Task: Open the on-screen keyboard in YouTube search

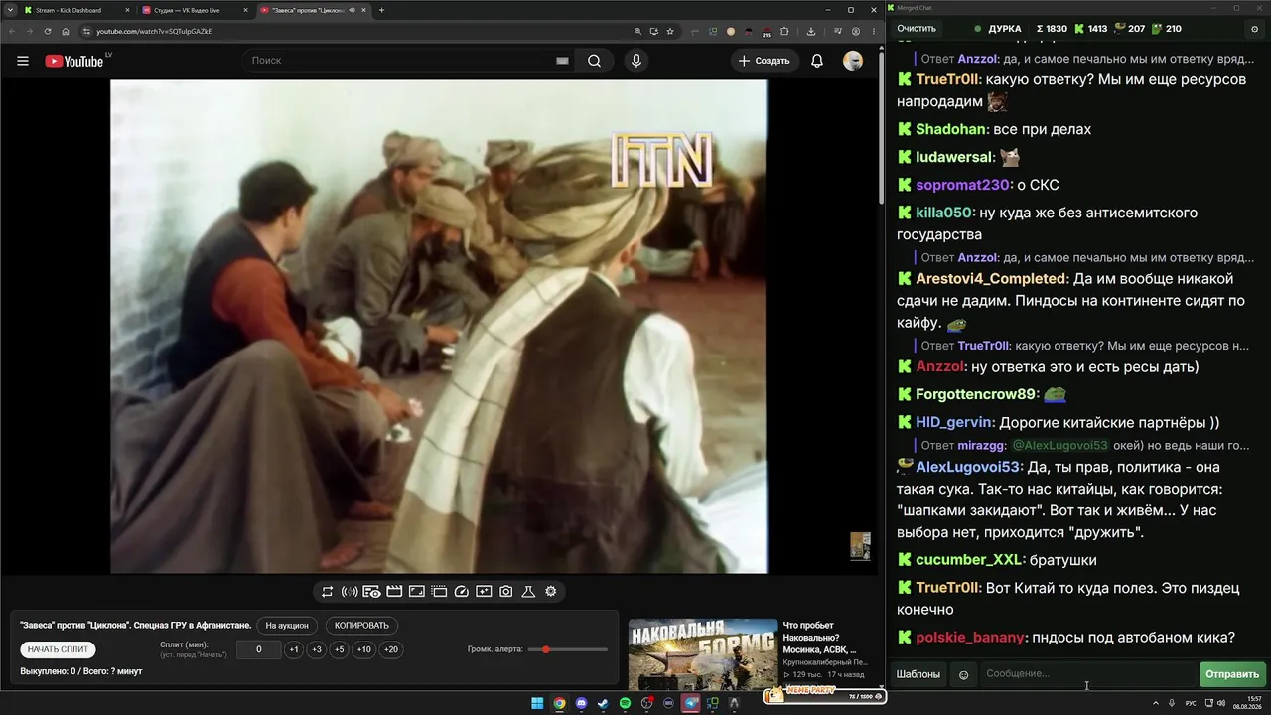Action: tap(562, 61)
